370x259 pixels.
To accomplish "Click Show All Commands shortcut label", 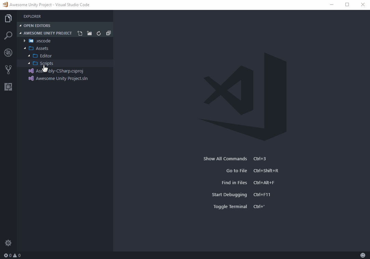I will (x=225, y=159).
